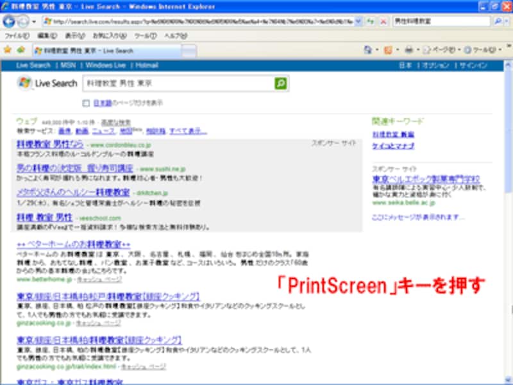
Task: Click the www.seika.belle.ac.jp address text
Action: pyautogui.click(x=404, y=203)
